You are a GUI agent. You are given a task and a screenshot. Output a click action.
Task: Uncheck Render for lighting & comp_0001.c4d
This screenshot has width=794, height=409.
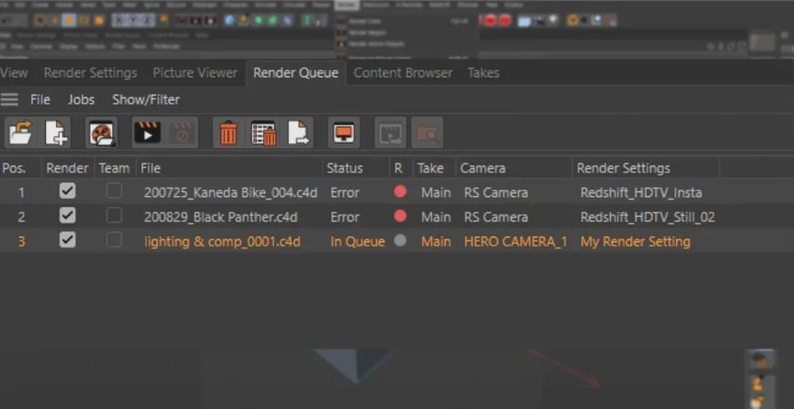[68, 240]
